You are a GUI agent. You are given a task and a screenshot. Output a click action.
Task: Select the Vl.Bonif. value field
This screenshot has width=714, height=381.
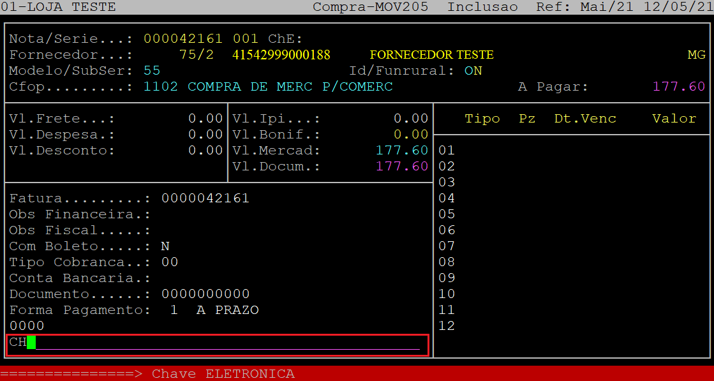[x=410, y=135]
